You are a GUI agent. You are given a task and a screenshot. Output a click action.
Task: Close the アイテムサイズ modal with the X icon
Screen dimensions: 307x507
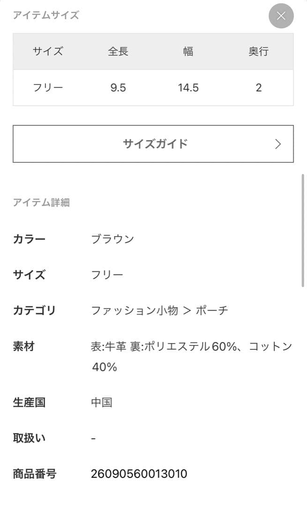280,15
